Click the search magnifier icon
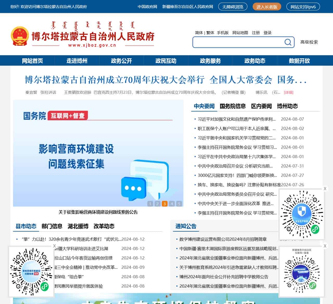333x304 pixels. click(288, 42)
